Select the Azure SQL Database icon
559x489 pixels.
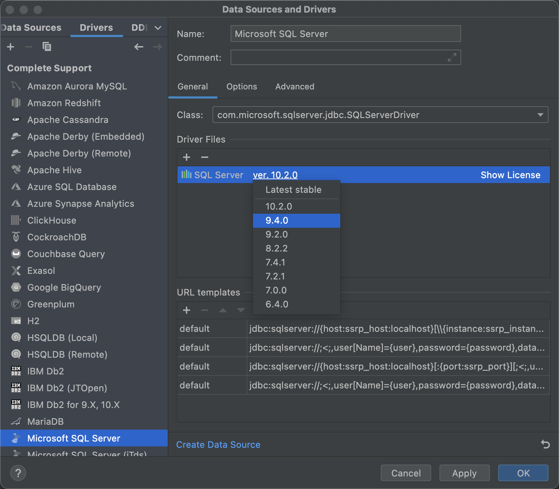[x=16, y=187]
